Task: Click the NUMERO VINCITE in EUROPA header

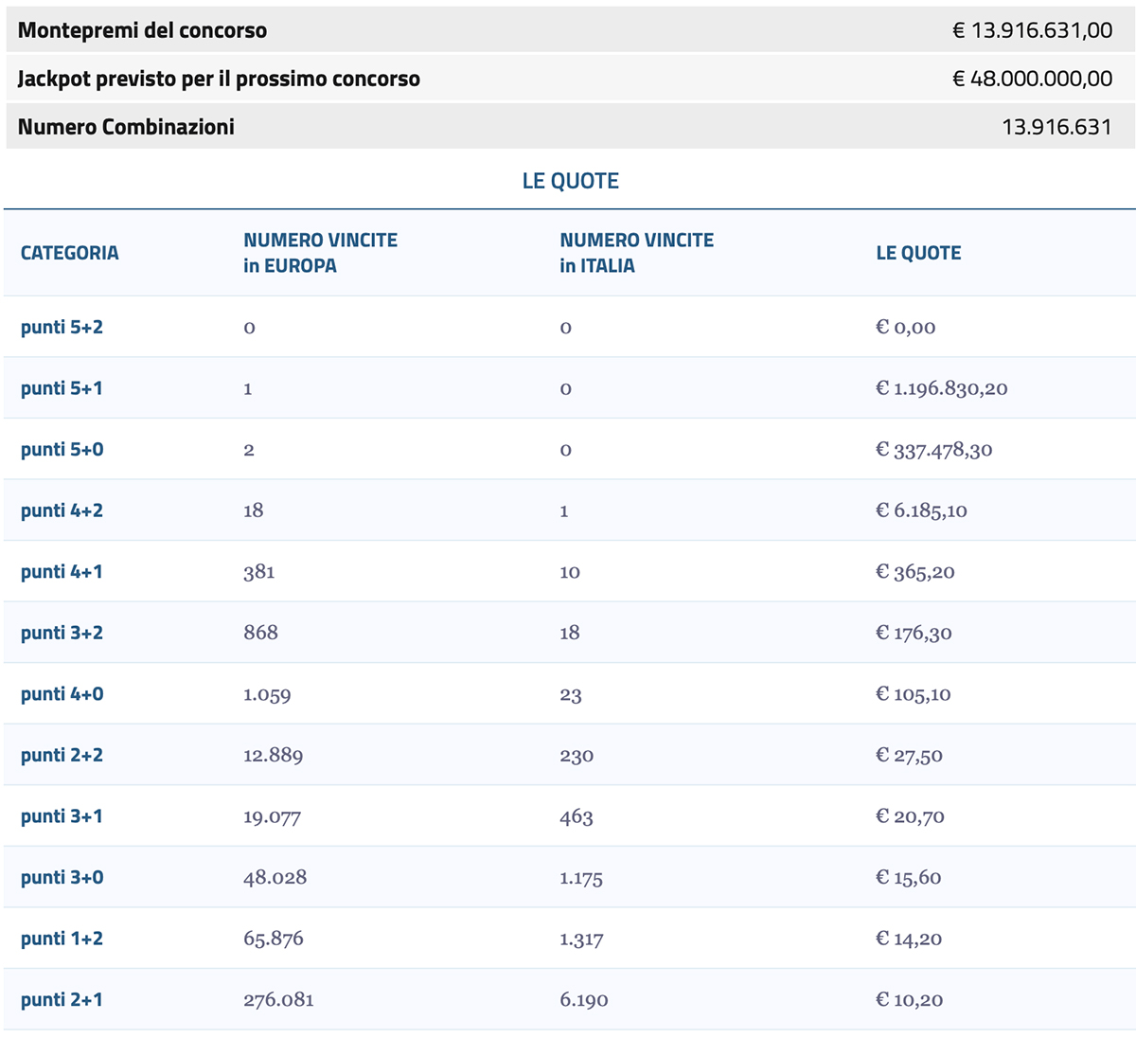Action: click(x=320, y=253)
